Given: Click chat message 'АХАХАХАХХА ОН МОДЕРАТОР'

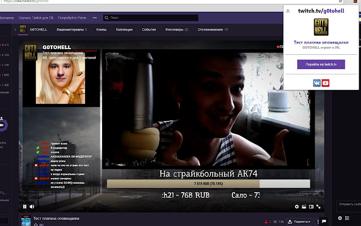Looking at the screenshot, I should tap(71, 157).
